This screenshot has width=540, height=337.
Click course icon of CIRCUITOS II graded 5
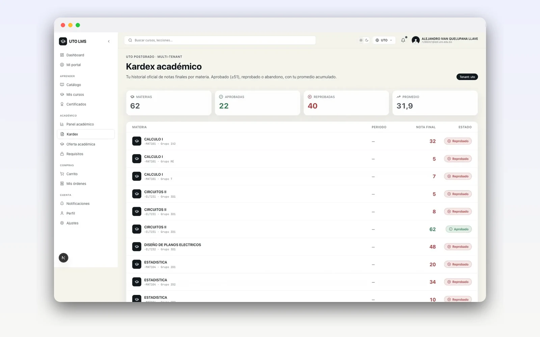click(x=137, y=194)
